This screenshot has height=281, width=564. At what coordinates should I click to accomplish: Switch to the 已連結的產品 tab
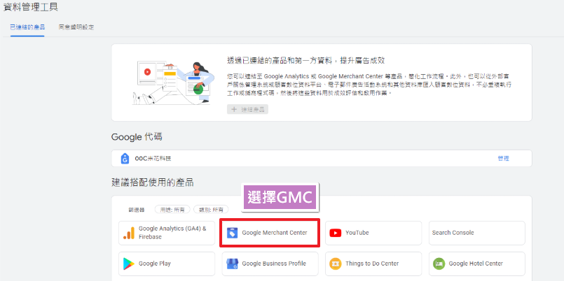click(27, 27)
